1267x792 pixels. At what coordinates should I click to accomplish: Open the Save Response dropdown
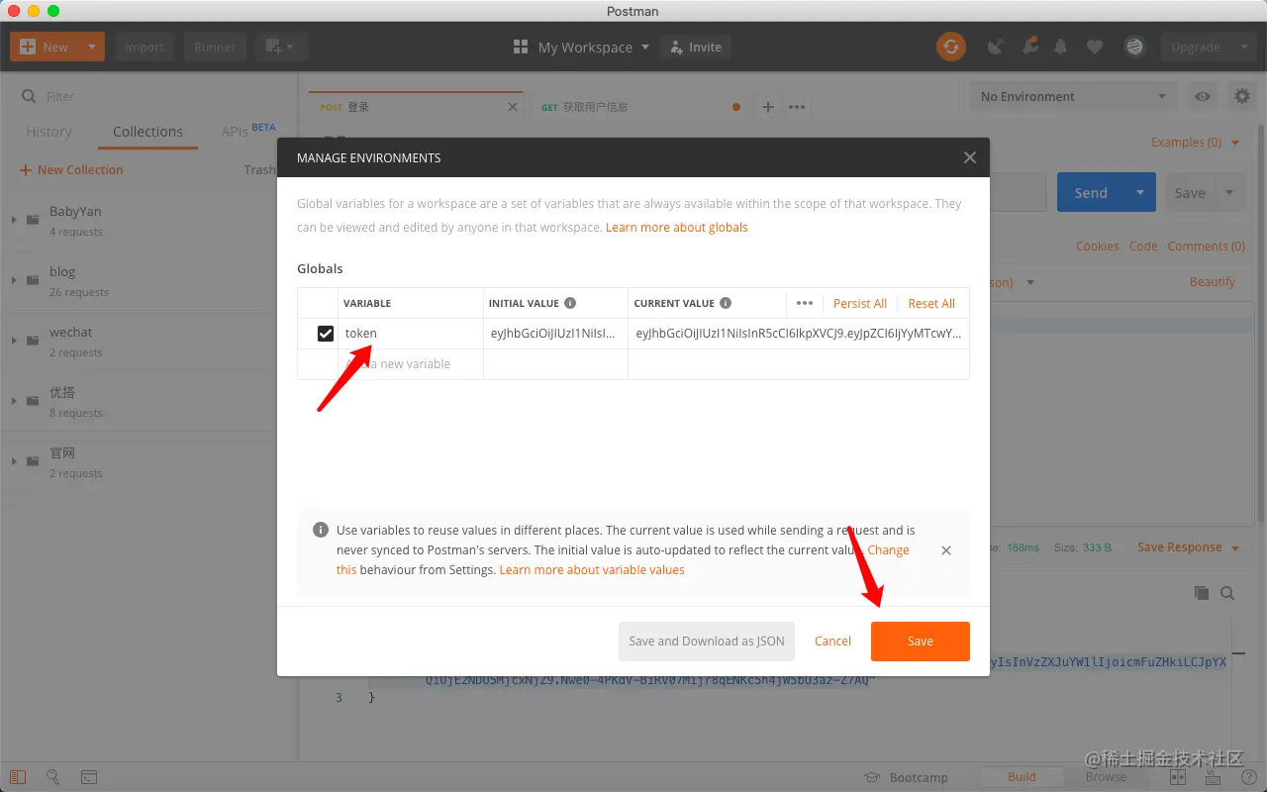pyautogui.click(x=1188, y=547)
